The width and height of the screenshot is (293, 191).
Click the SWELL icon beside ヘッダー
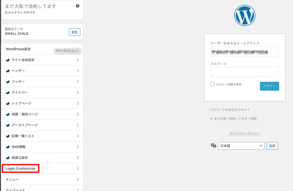pyautogui.click(x=7, y=71)
